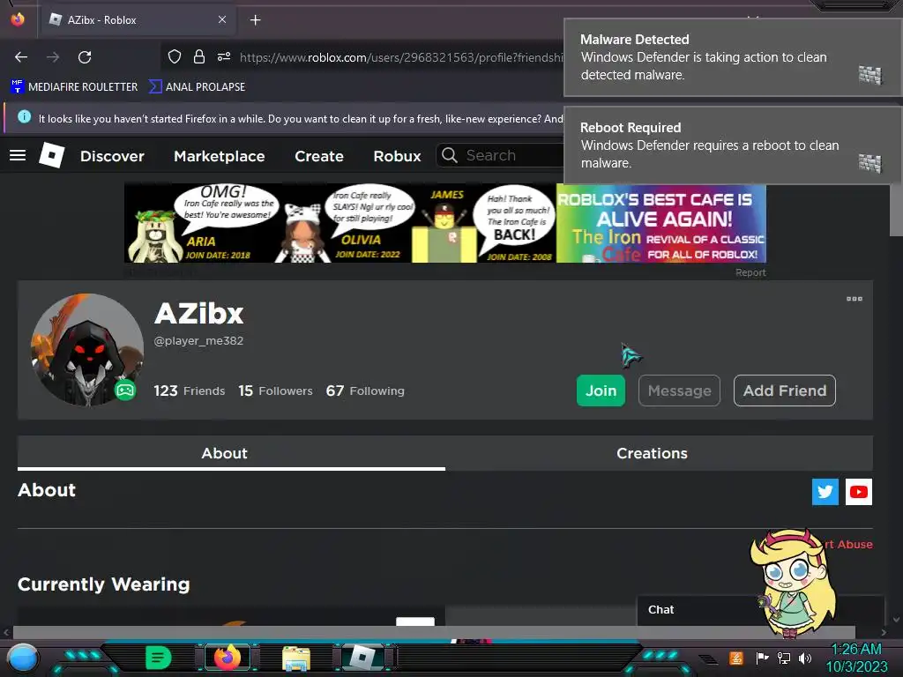This screenshot has width=903, height=677.
Task: Open Robux page
Action: pyautogui.click(x=397, y=156)
